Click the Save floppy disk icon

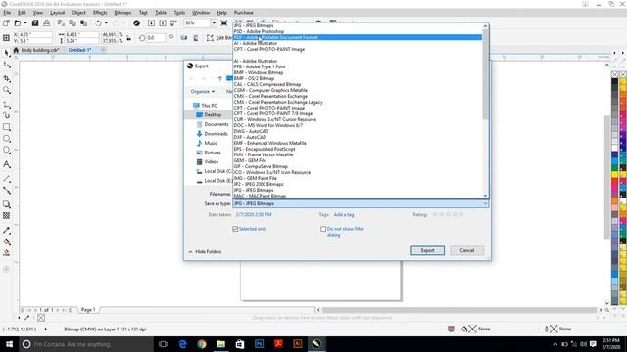coord(35,23)
